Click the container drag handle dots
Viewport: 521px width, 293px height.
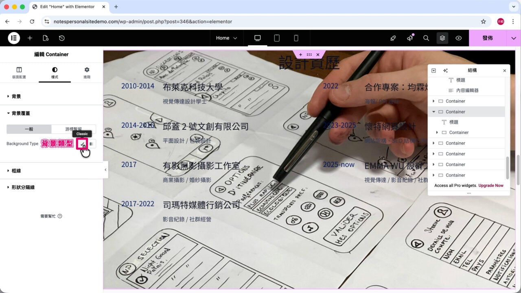[309, 55]
